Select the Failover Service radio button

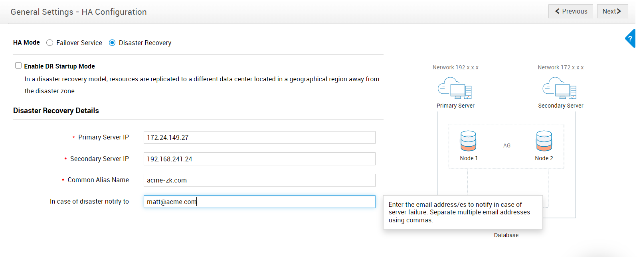coord(50,43)
